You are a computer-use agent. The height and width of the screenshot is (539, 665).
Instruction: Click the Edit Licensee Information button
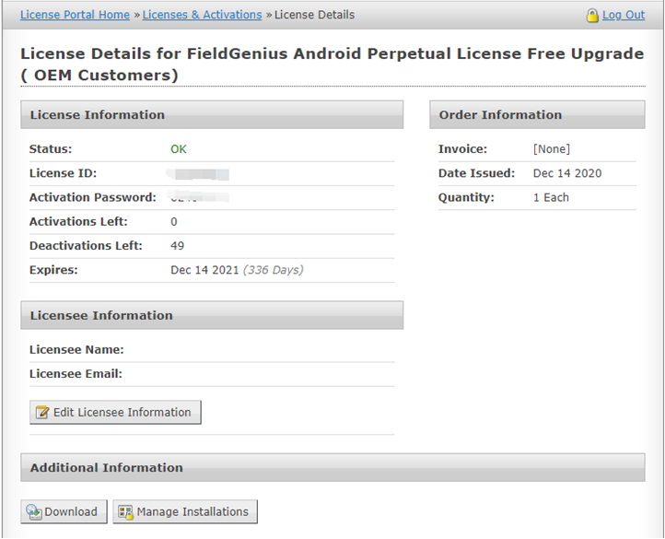point(115,412)
